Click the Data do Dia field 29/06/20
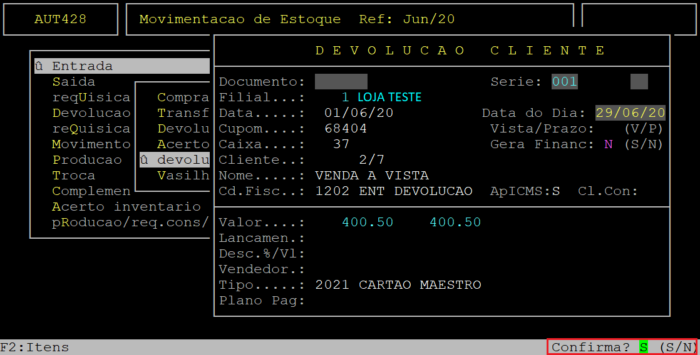 pos(630,113)
